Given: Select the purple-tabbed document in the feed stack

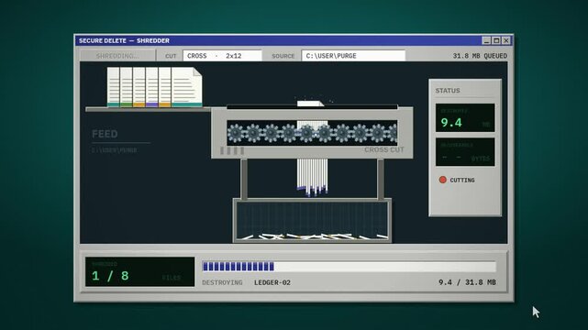Looking at the screenshot, I should coord(151,87).
